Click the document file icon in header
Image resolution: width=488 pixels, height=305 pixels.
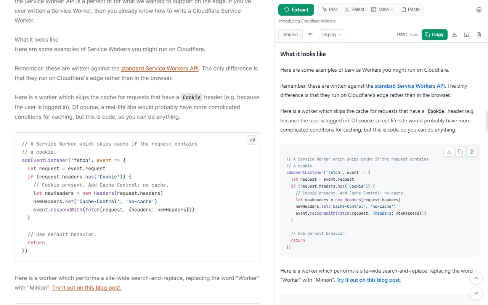pos(479,35)
